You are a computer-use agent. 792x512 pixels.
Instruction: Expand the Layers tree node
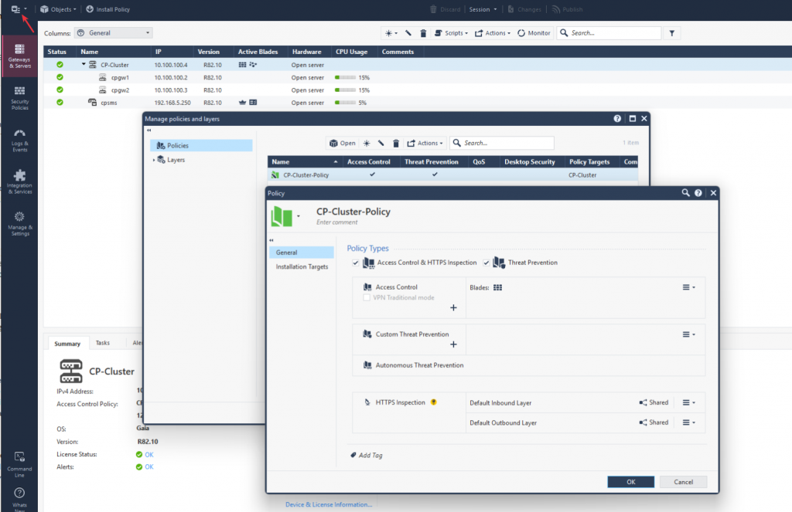(x=154, y=160)
